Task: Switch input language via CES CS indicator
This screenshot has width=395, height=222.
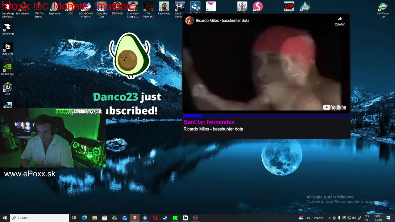Action: 367,218
